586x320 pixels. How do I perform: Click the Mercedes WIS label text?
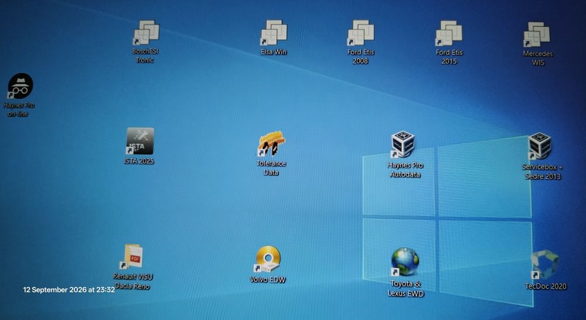coord(538,58)
